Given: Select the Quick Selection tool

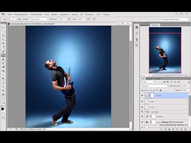Looking at the screenshot, I should click(3, 39).
